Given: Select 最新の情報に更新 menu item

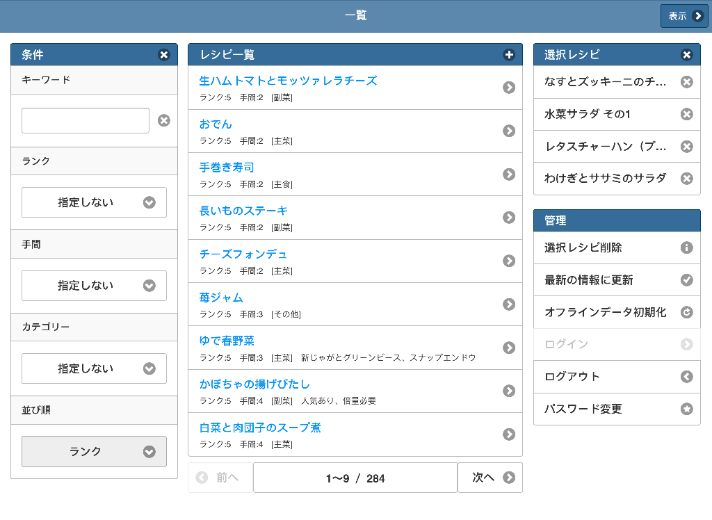Looking at the screenshot, I should pyautogui.click(x=617, y=280).
